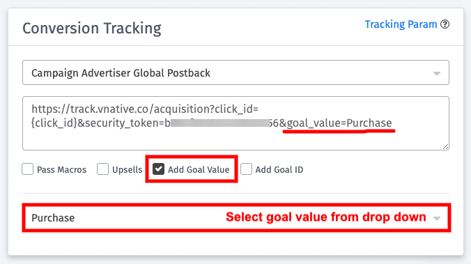Expand the Campaign Advertiser Global Postback dropdown
Image resolution: width=471 pixels, height=264 pixels.
[x=235, y=72]
